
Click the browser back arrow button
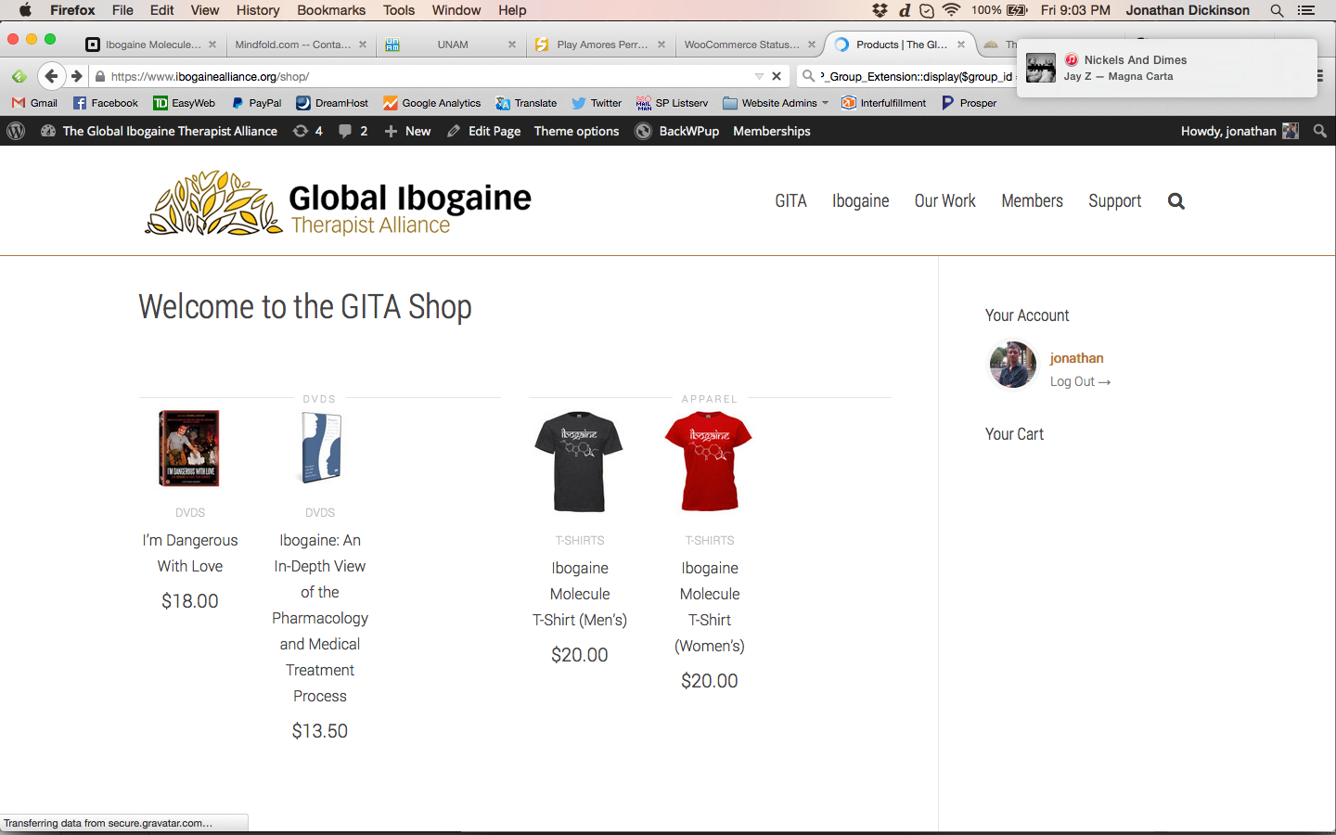point(51,76)
